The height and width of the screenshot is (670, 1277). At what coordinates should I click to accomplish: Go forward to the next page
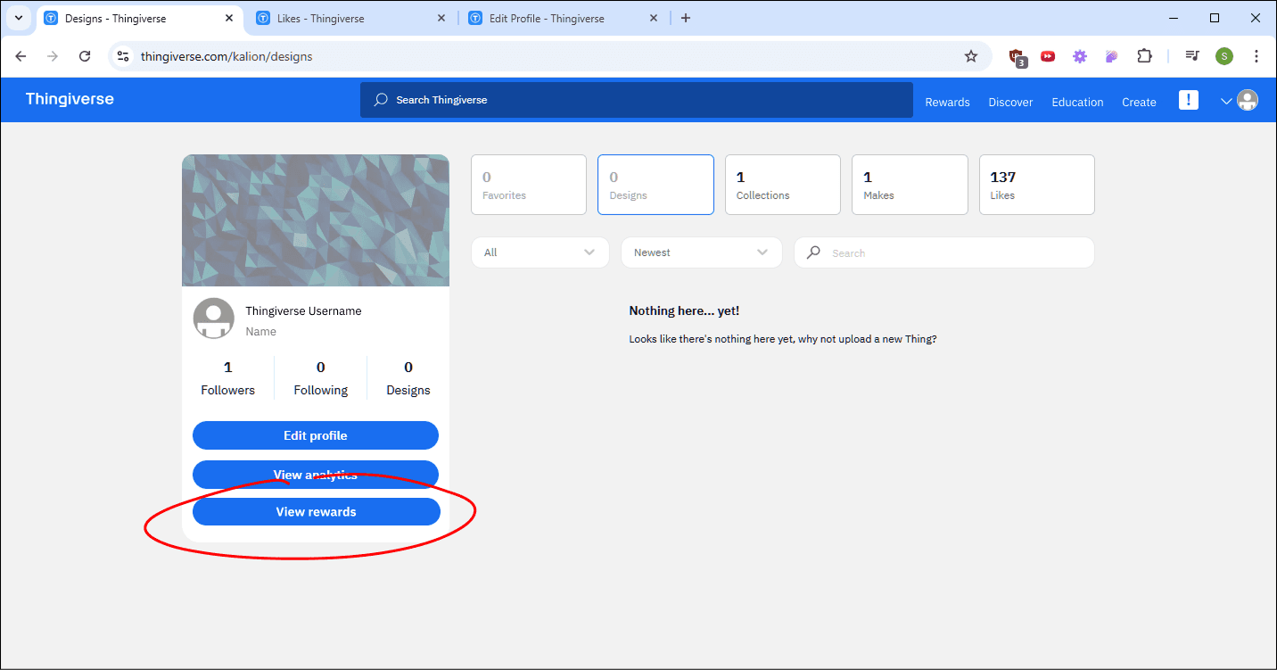53,56
